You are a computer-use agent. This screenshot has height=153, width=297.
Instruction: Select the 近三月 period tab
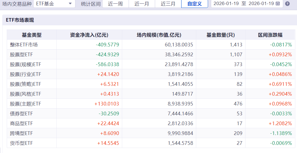(x=168, y=4)
